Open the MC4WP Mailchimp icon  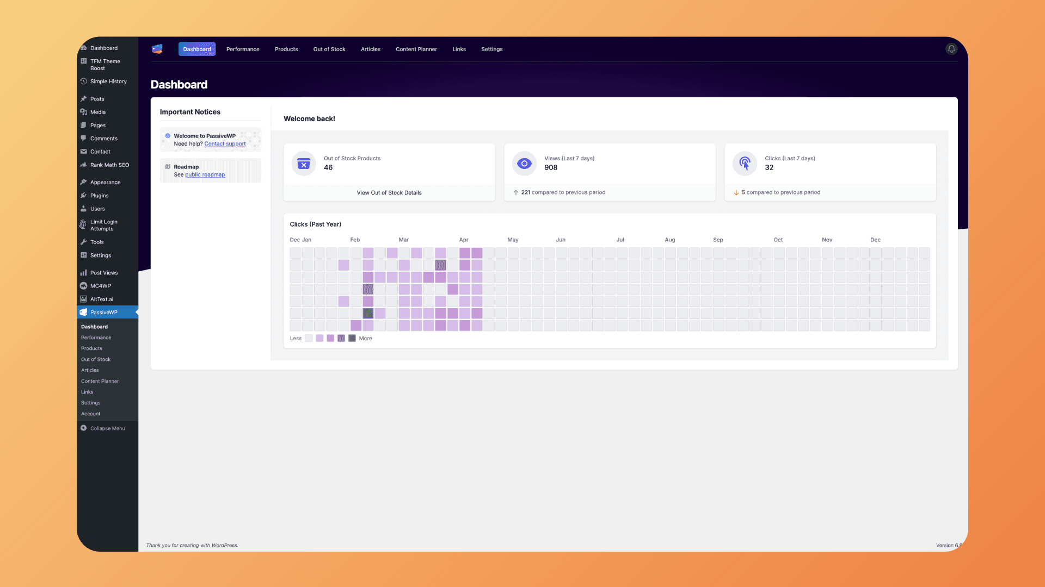click(x=84, y=285)
